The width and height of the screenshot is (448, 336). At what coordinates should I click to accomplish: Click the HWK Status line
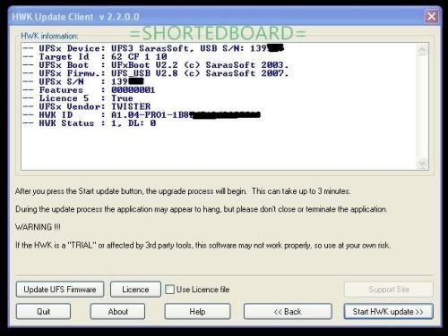(90, 123)
